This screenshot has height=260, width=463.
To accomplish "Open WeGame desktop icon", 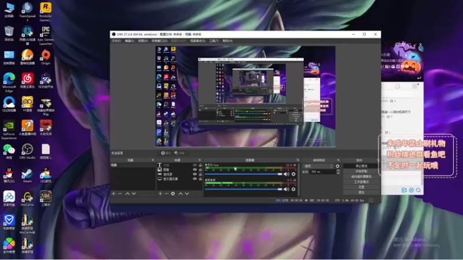I will (27, 198).
